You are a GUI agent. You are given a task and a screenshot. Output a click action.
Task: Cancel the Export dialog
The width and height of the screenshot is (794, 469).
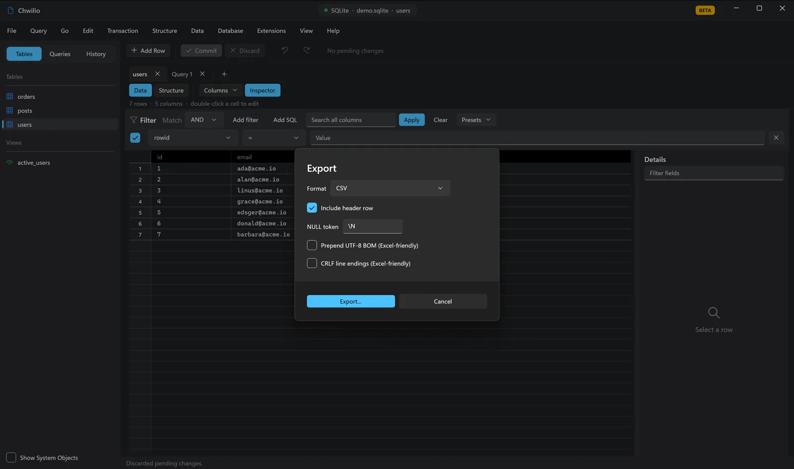[443, 301]
